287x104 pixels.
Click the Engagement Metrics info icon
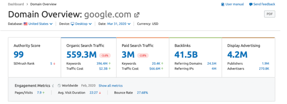pos(53,86)
